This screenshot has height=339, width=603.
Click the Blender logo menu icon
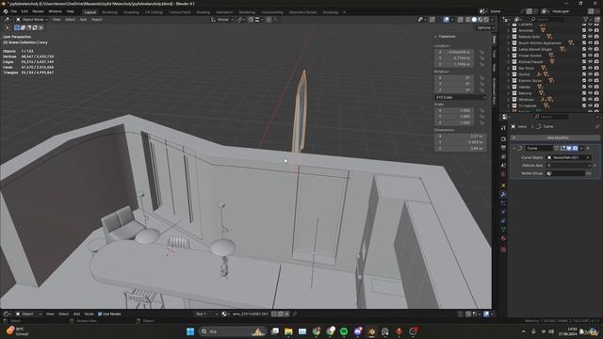pyautogui.click(x=6, y=11)
